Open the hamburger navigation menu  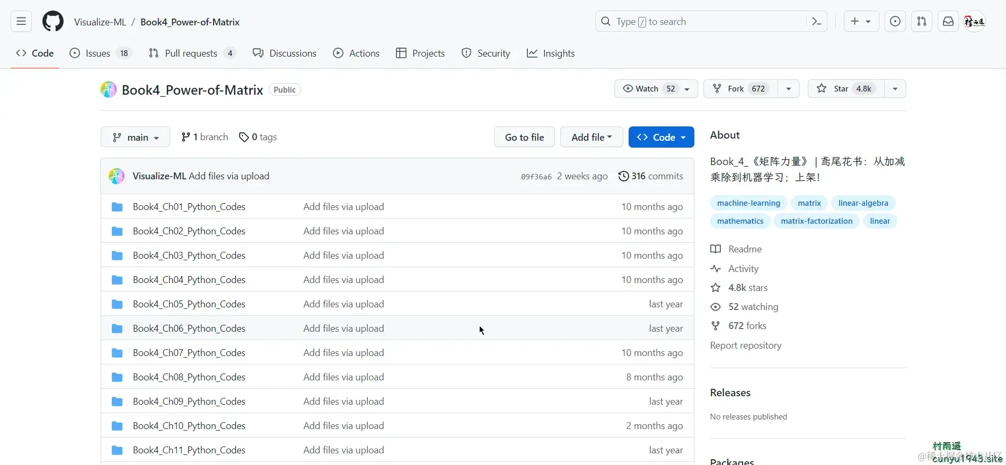pyautogui.click(x=21, y=22)
